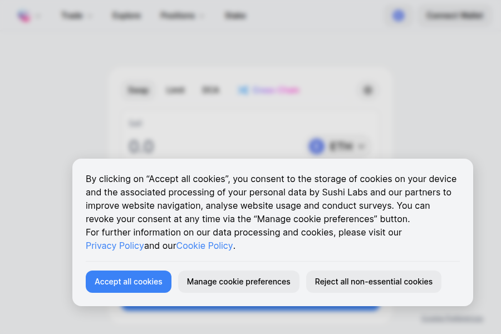This screenshot has width=501, height=334.
Task: Click the Sushi logo icon
Action: pos(23,16)
